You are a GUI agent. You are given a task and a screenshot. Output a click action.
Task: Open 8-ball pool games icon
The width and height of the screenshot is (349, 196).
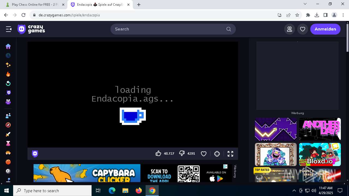coord(8,171)
